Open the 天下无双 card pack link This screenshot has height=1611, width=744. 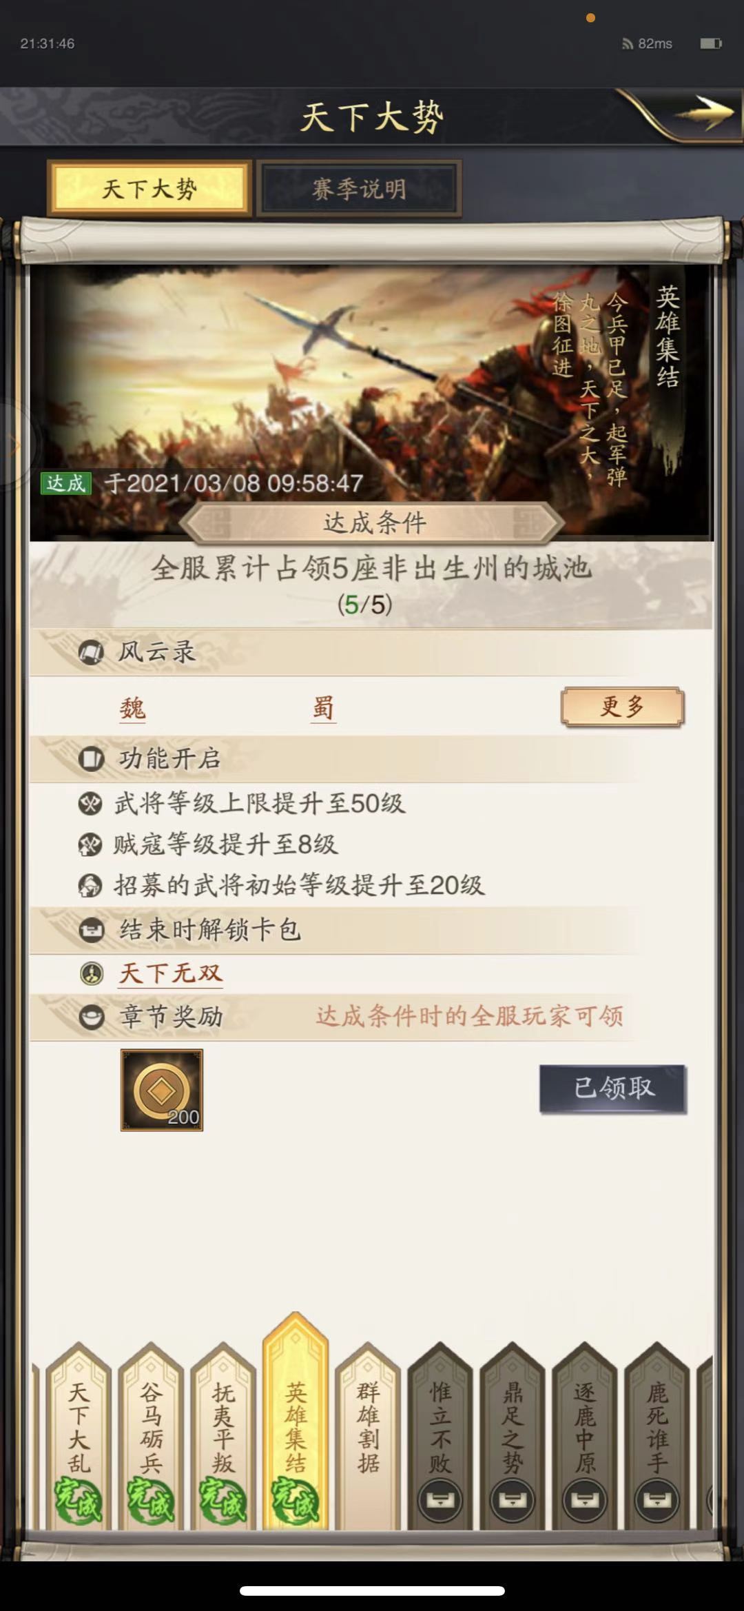170,973
